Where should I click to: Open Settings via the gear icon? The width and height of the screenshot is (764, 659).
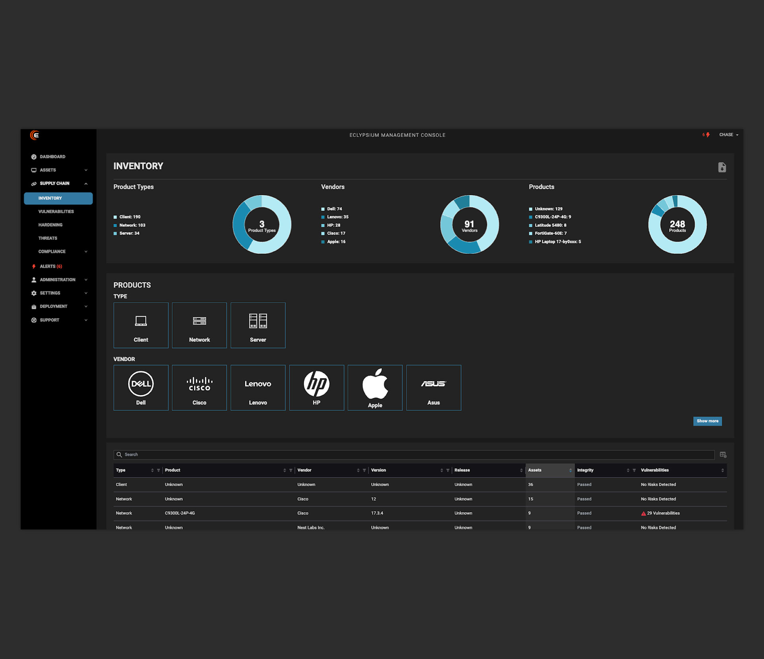(34, 293)
